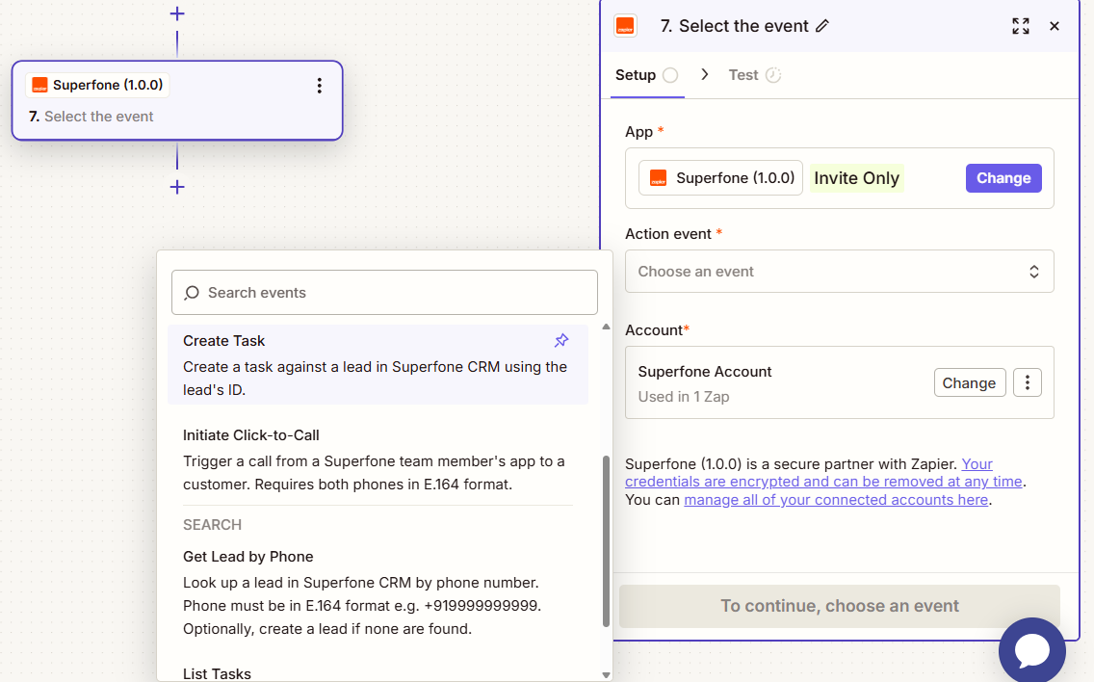
Task: Click the Superfone Account name text
Action: pyautogui.click(x=705, y=372)
